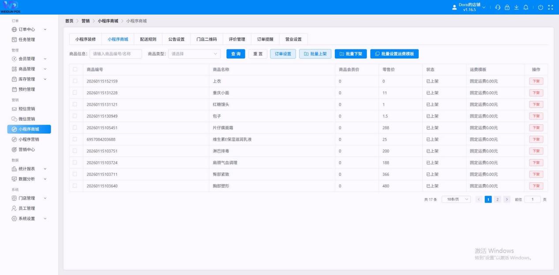This screenshot has width=559, height=275.
Task: Open the 10条/页 page size dropdown
Action: click(x=456, y=199)
